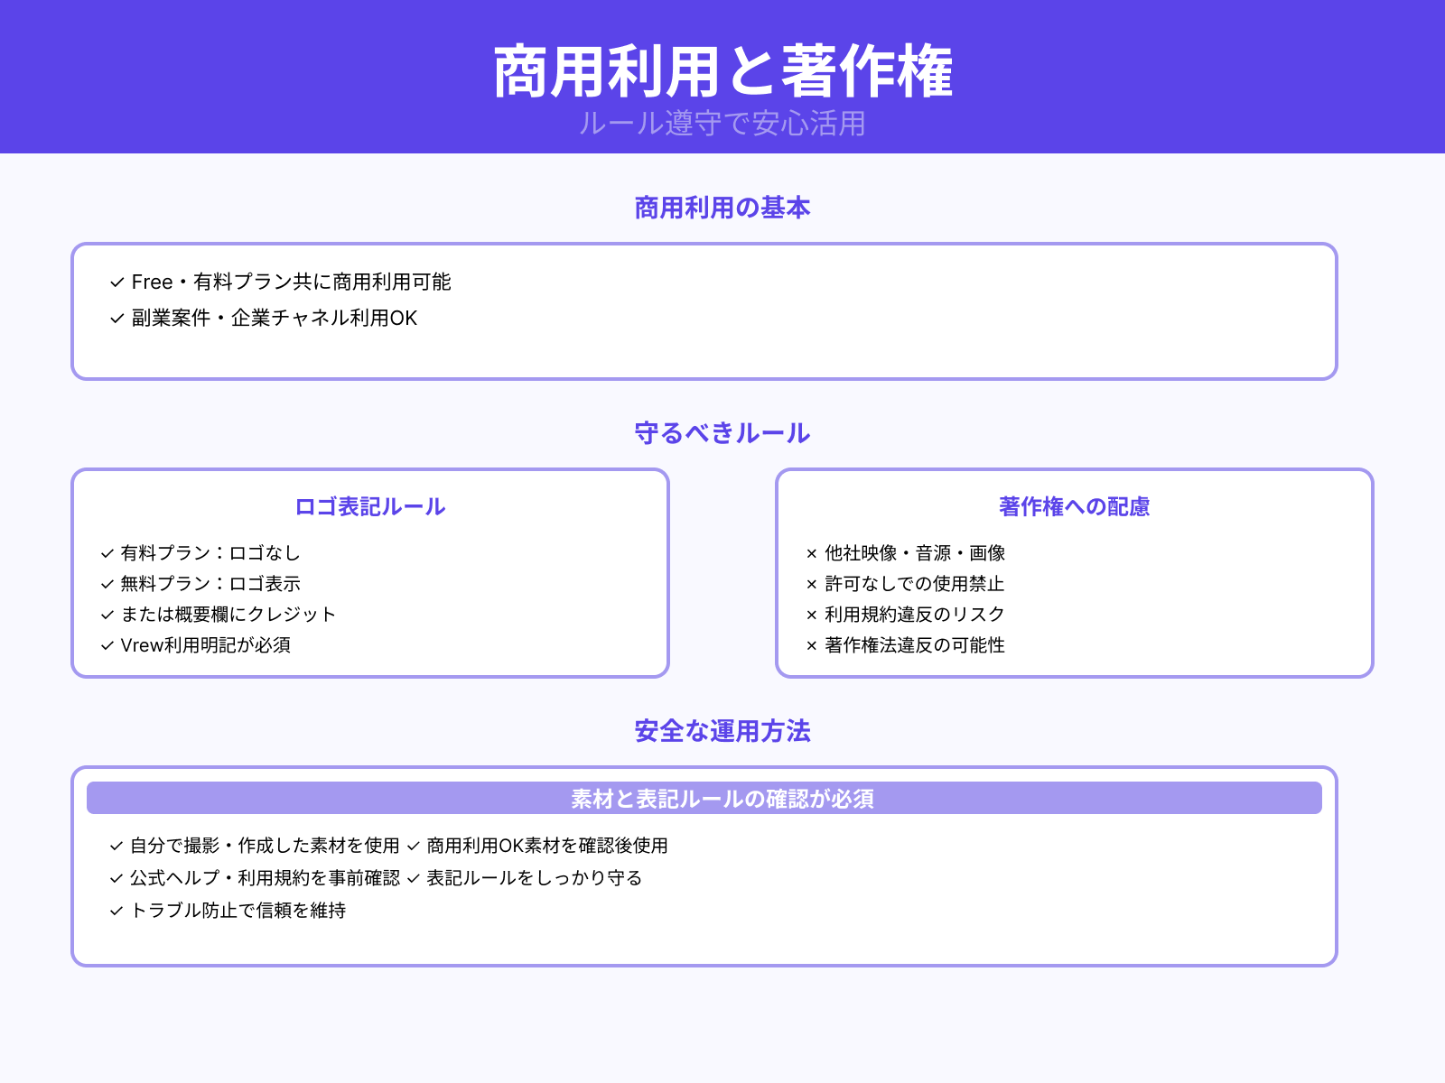Click the checkmark beside 「Free・有料プラン共に商用利用可能」
The height and width of the screenshot is (1083, 1445).
coord(116,282)
